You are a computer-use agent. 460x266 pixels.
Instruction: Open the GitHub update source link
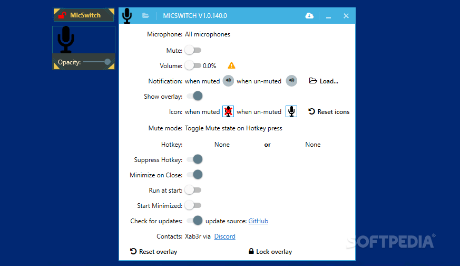[258, 221]
